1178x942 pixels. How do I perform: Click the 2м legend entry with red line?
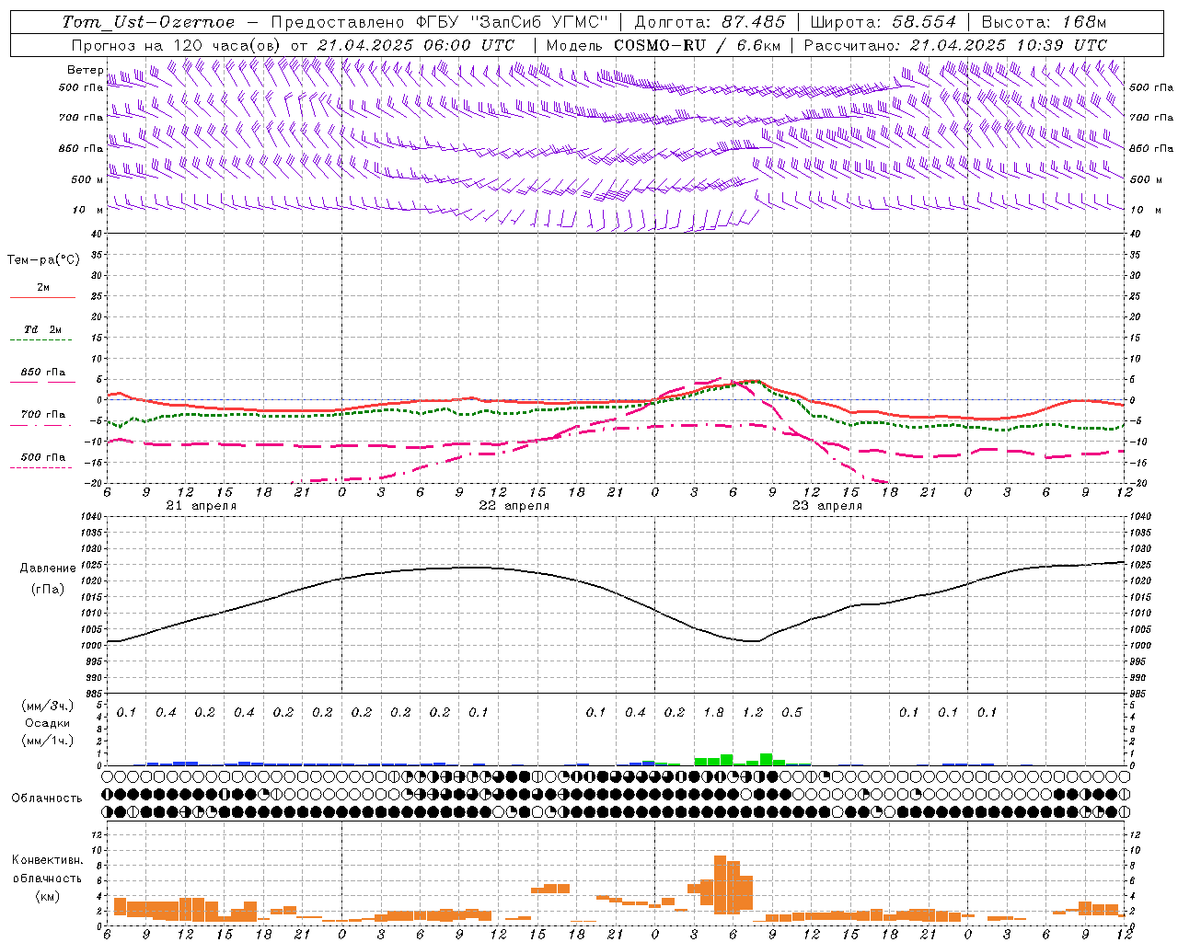point(42,289)
